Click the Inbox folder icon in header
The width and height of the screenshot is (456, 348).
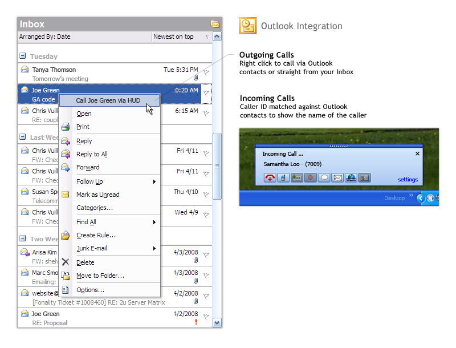[215, 24]
